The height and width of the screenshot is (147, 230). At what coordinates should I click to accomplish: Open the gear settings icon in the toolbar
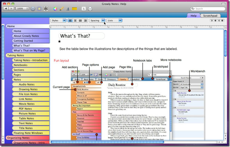click(x=33, y=9)
